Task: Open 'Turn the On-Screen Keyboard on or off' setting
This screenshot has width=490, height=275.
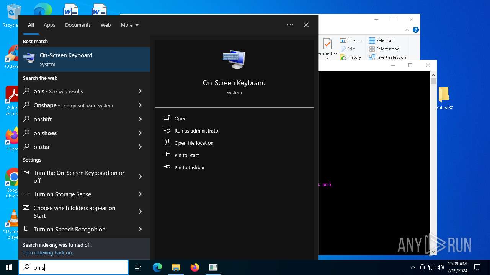Action: click(x=77, y=176)
